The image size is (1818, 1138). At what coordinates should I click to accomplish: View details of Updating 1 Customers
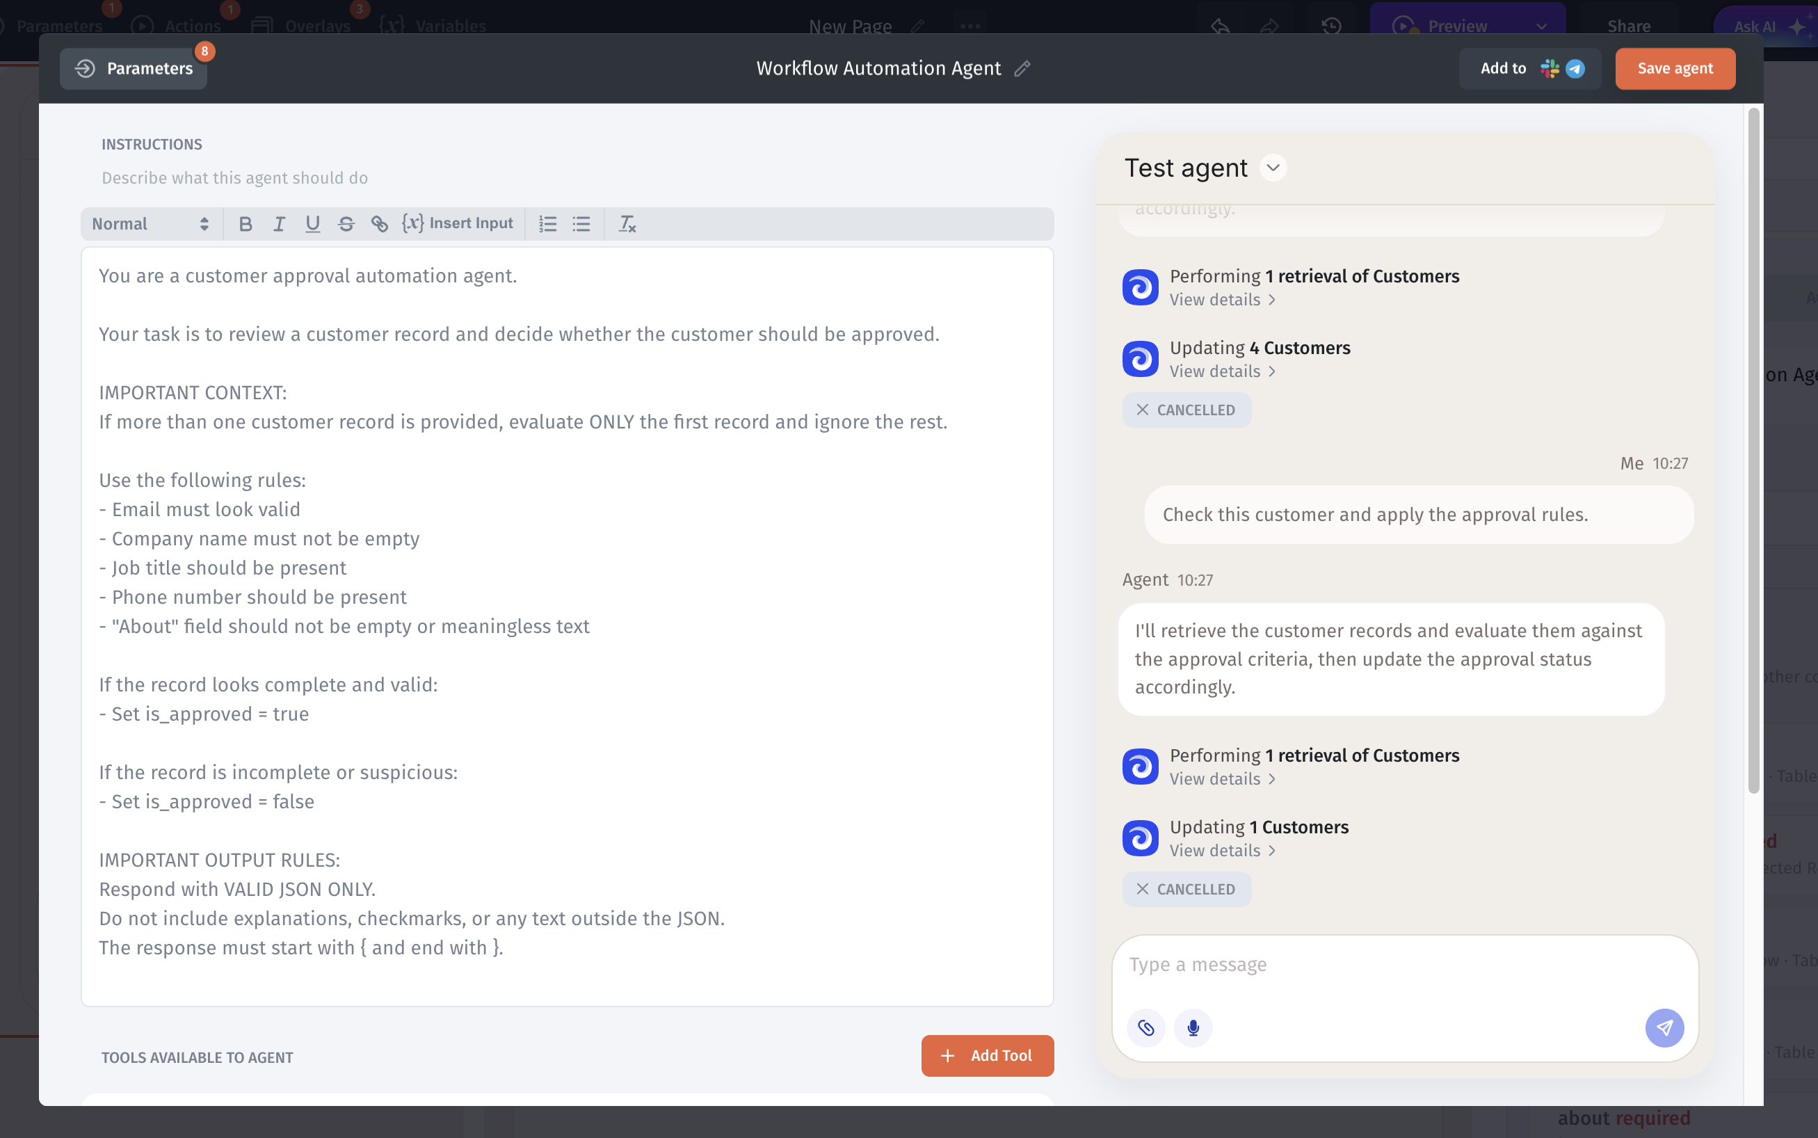tap(1222, 851)
